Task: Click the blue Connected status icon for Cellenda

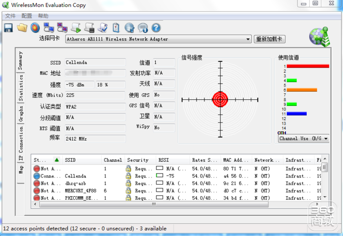Action: pyautogui.click(x=37, y=176)
